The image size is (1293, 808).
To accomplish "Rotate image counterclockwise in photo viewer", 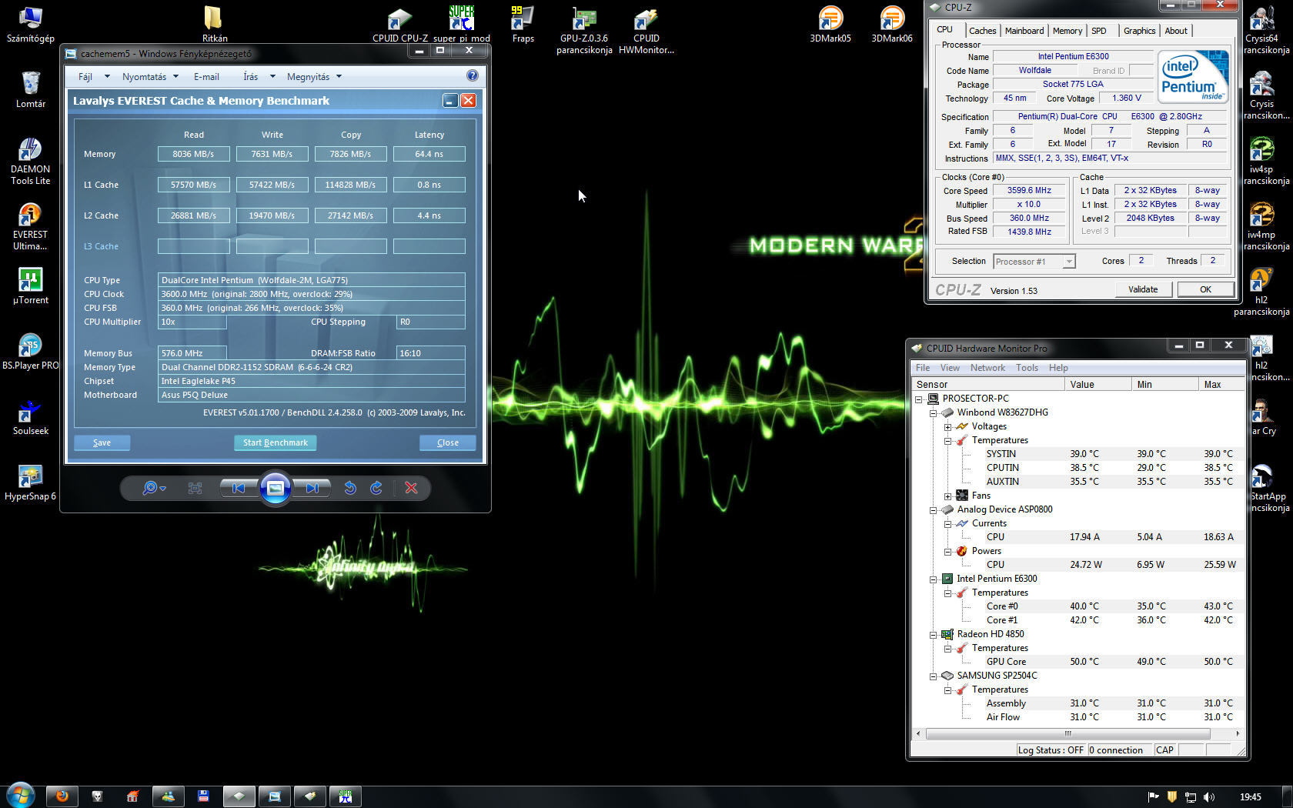I will [350, 488].
